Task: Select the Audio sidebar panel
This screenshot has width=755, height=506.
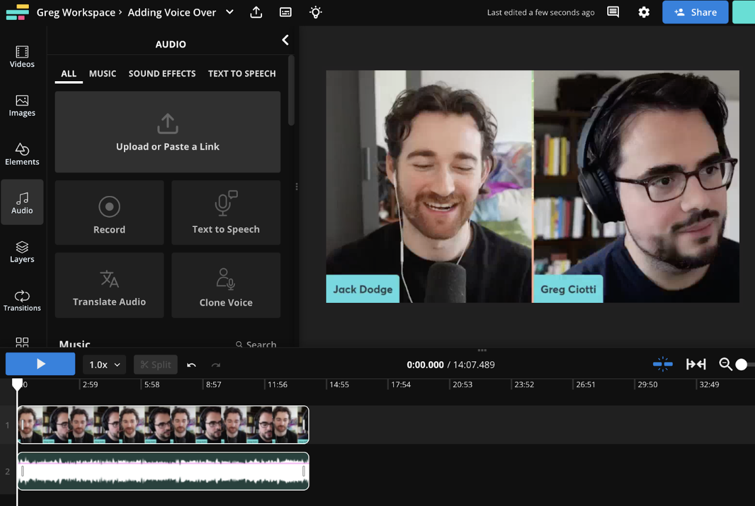Action: pos(22,202)
